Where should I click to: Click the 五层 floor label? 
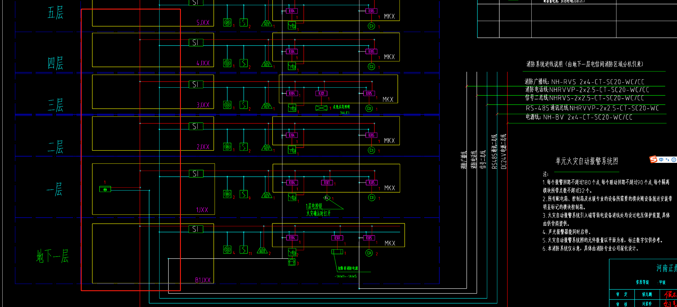(55, 13)
